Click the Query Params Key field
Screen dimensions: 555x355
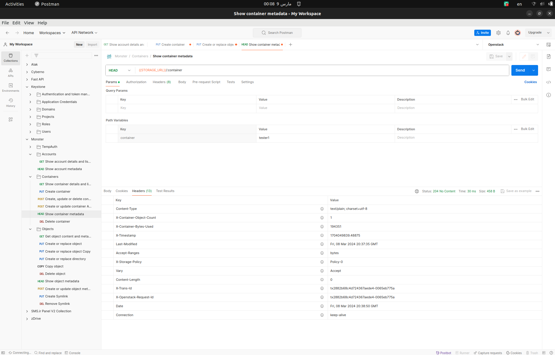pos(187,108)
